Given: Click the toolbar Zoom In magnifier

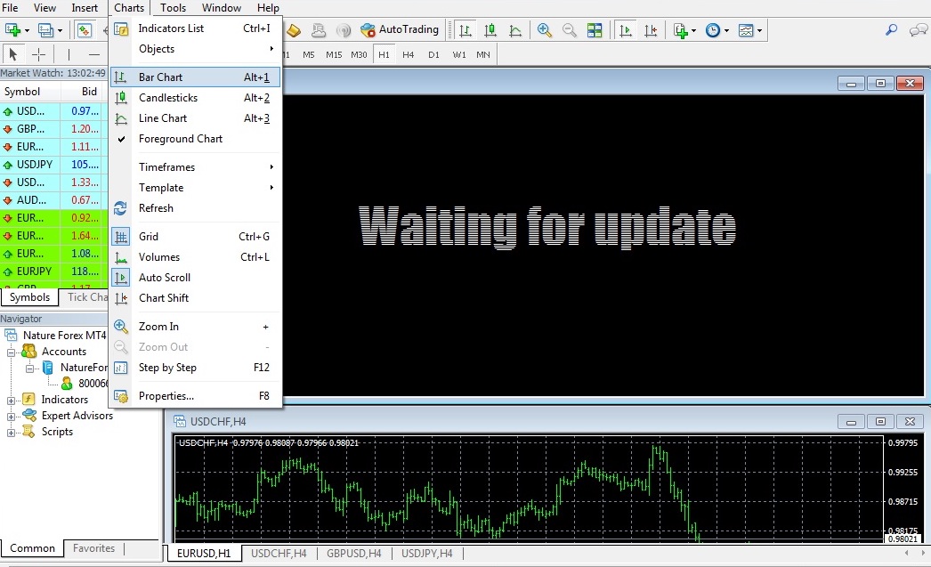Looking at the screenshot, I should point(544,29).
